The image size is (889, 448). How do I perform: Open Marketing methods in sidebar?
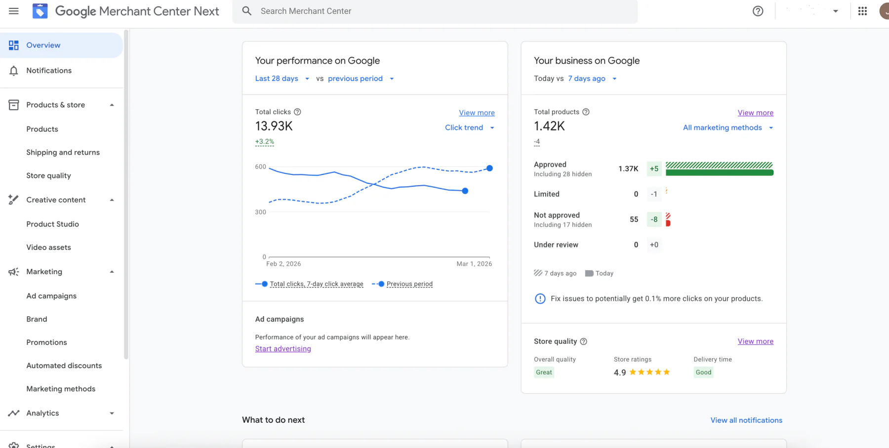(x=61, y=389)
